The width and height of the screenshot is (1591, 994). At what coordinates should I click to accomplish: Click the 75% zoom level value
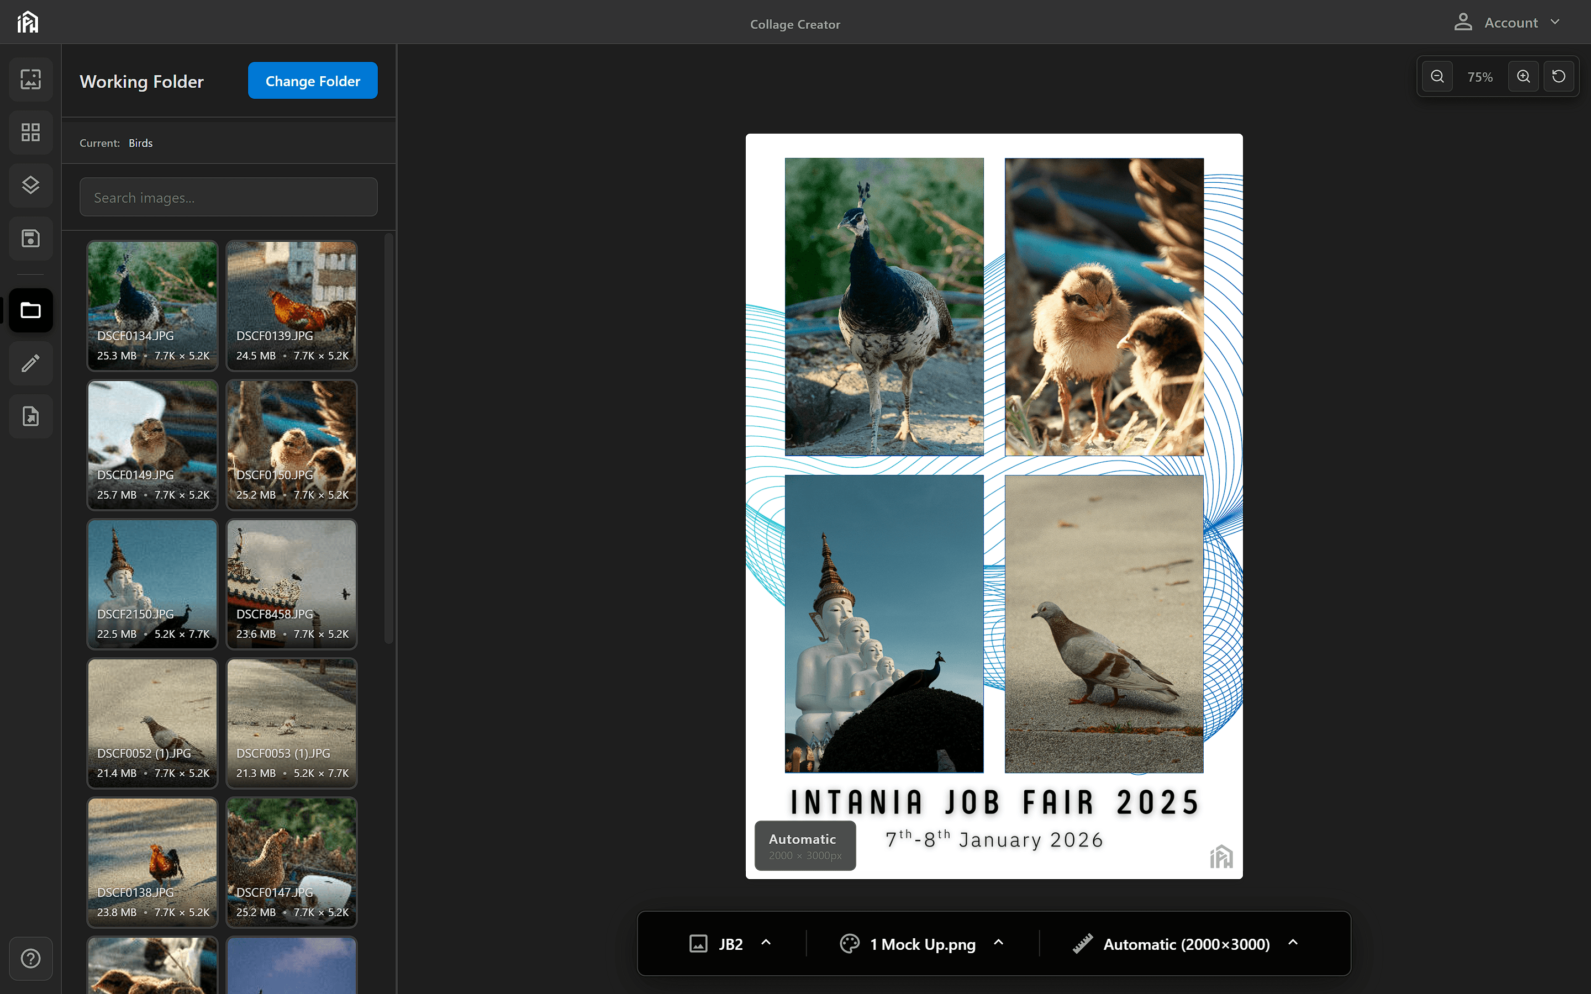(x=1480, y=77)
